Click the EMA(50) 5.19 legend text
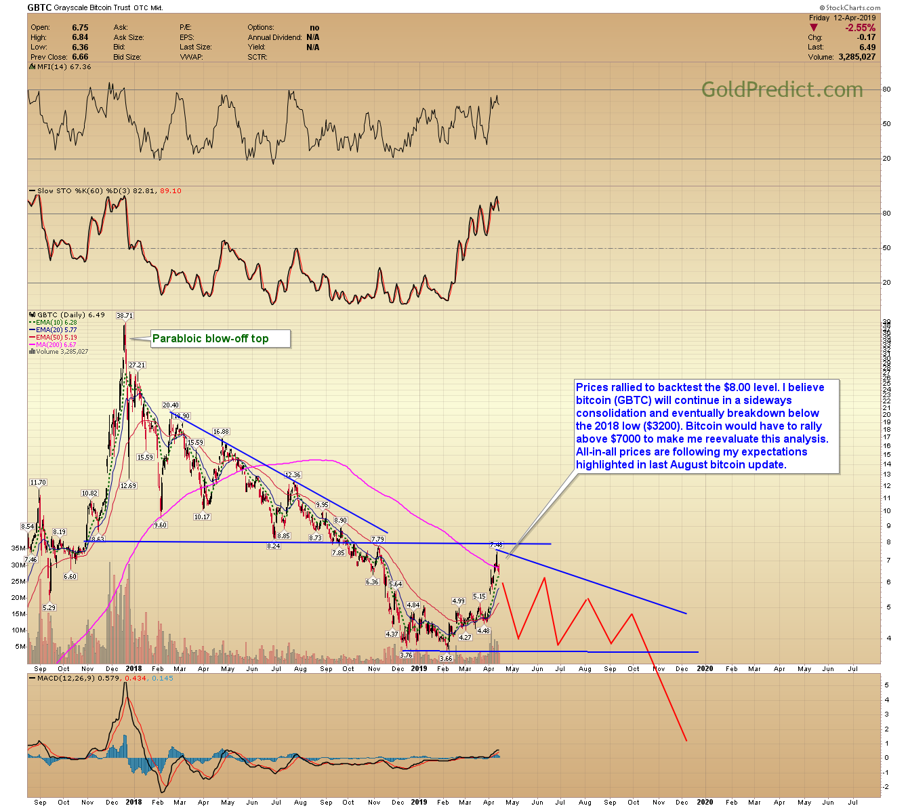The image size is (908, 808). click(56, 338)
